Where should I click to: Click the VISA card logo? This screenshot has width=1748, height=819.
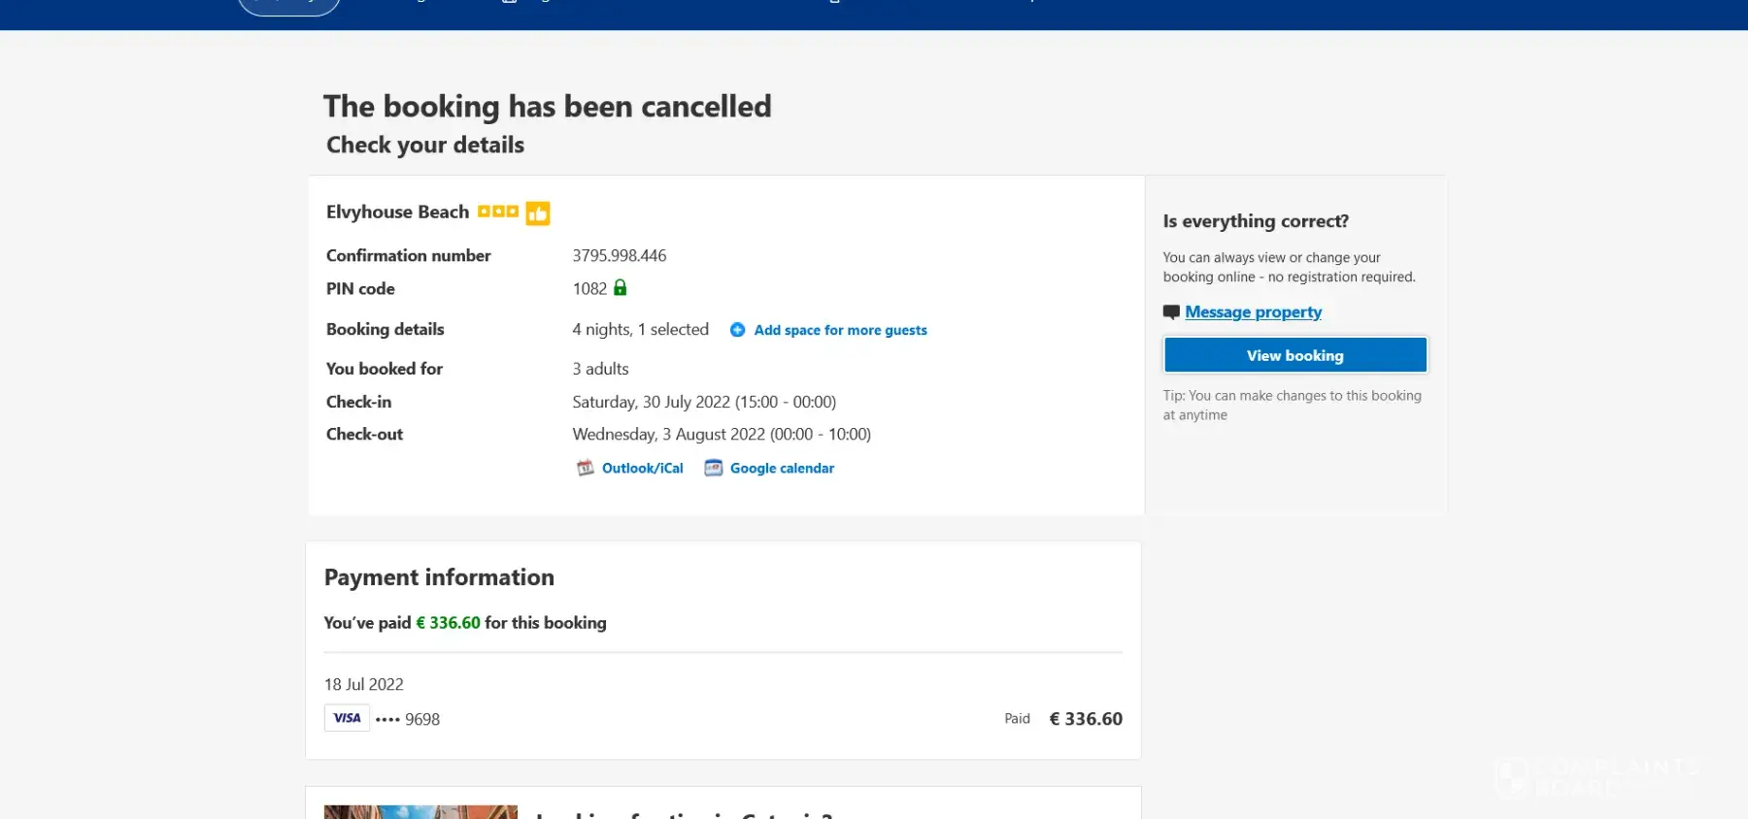tap(347, 718)
